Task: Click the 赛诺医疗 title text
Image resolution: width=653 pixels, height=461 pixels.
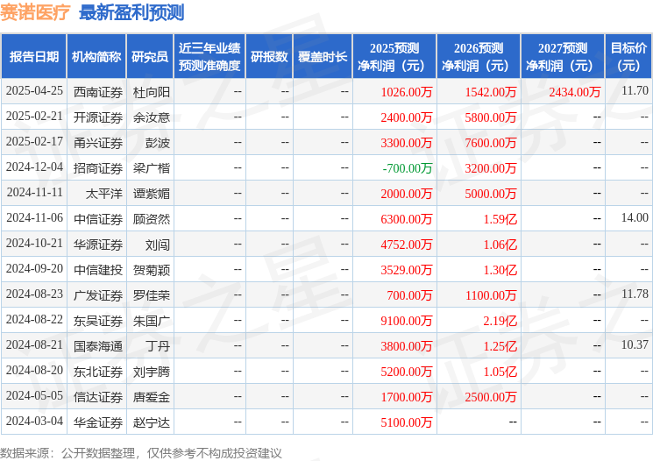Action: [35, 12]
